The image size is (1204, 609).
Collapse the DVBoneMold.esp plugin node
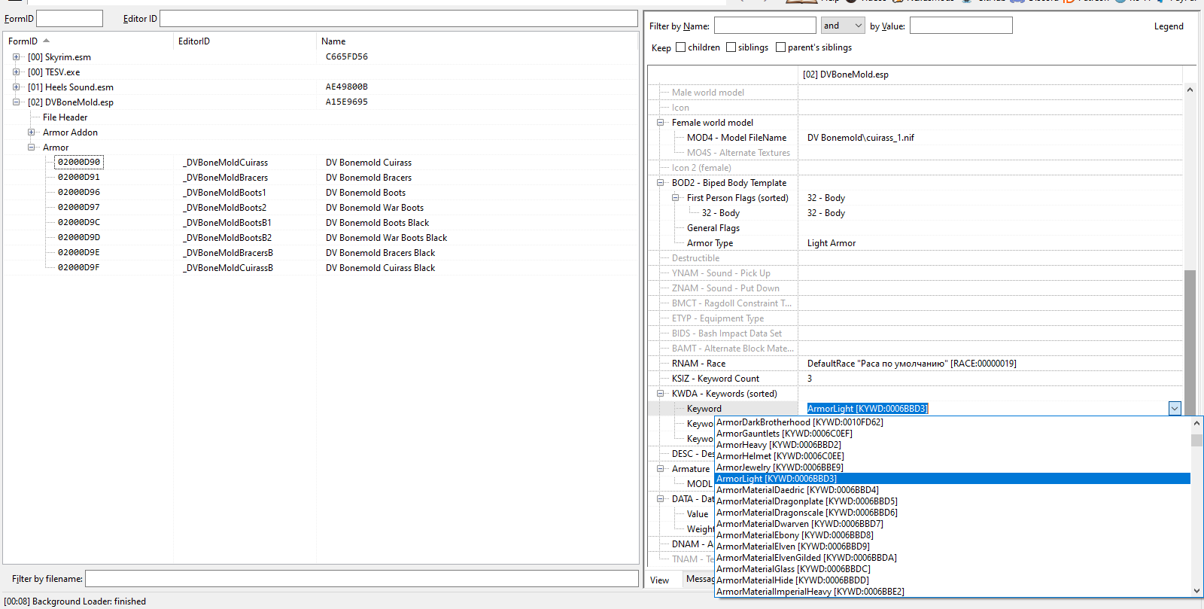[x=16, y=102]
